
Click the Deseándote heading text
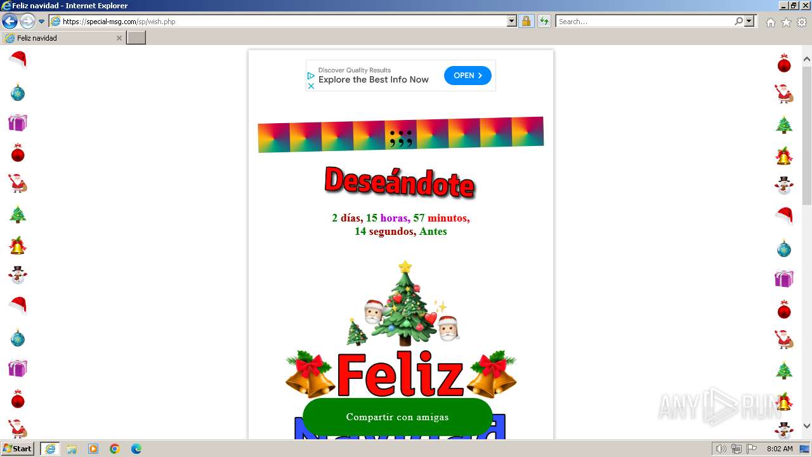coord(400,182)
